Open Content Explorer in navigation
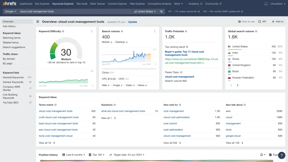288x162 pixels. pyautogui.click(x=117, y=4)
